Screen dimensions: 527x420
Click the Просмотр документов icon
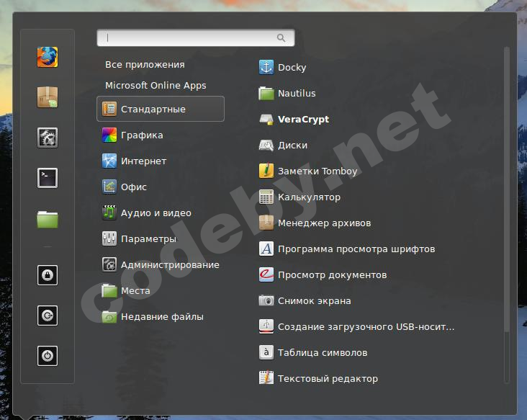266,274
